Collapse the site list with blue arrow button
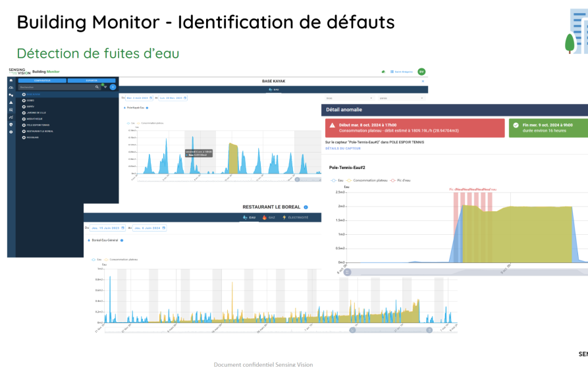 pos(113,87)
